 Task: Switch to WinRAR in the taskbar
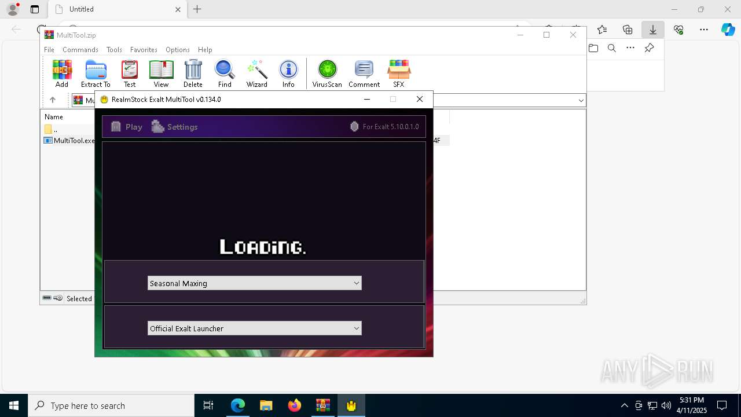(x=323, y=405)
